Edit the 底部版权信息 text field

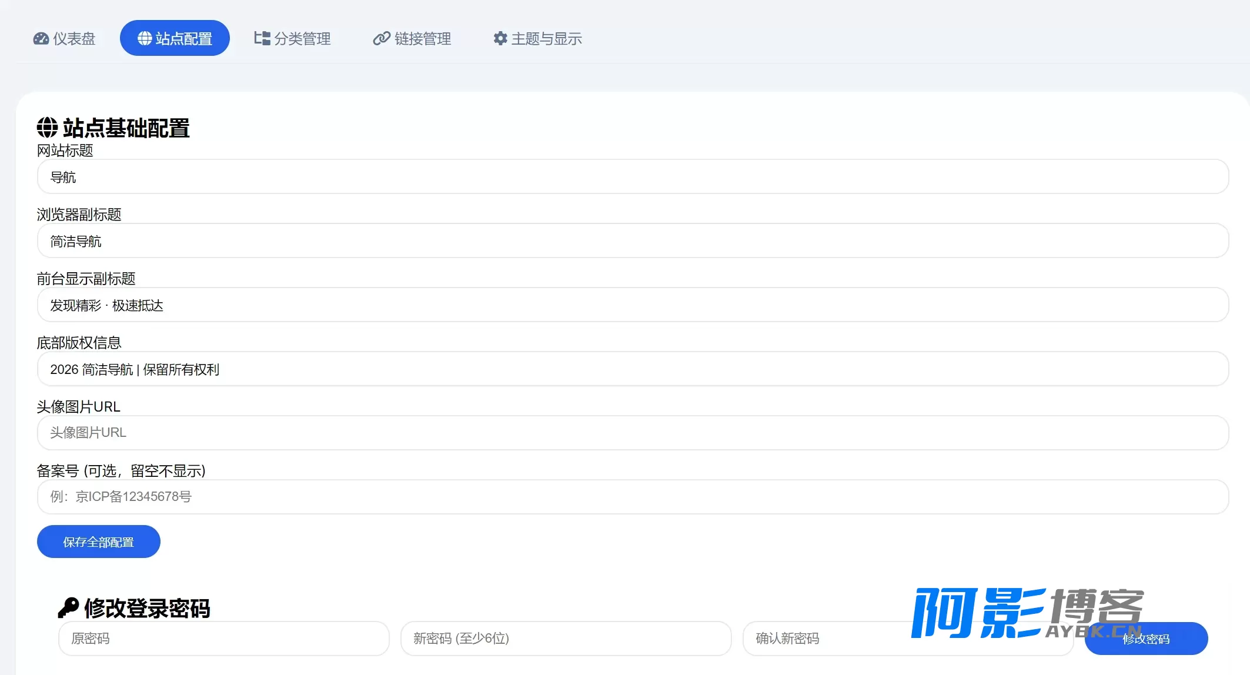click(633, 369)
